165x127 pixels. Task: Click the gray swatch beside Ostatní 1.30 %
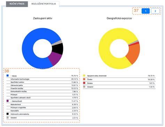coord(84,87)
